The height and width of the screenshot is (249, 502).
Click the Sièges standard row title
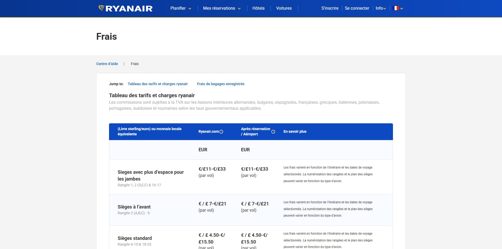(135, 238)
